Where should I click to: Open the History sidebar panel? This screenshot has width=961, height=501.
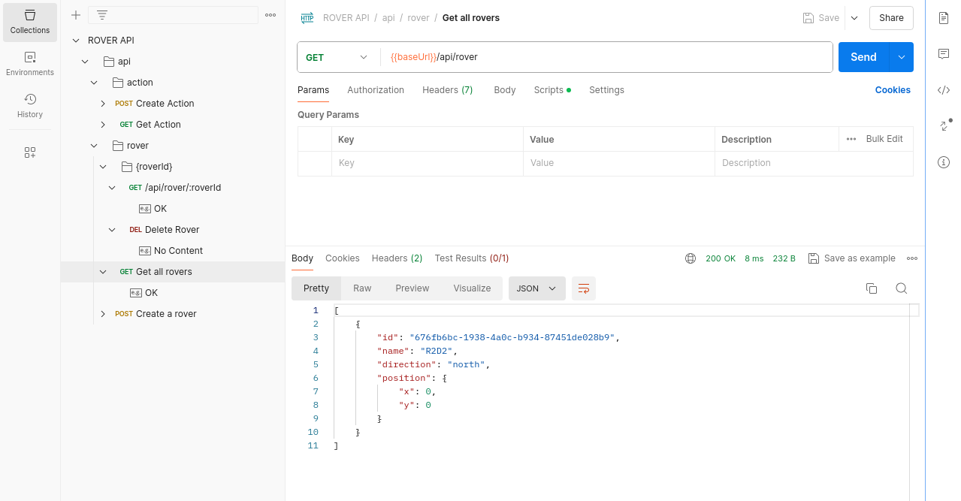click(x=30, y=106)
